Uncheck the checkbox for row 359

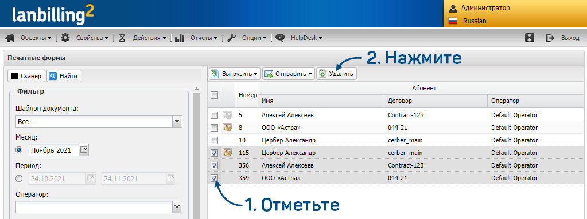pos(214,178)
